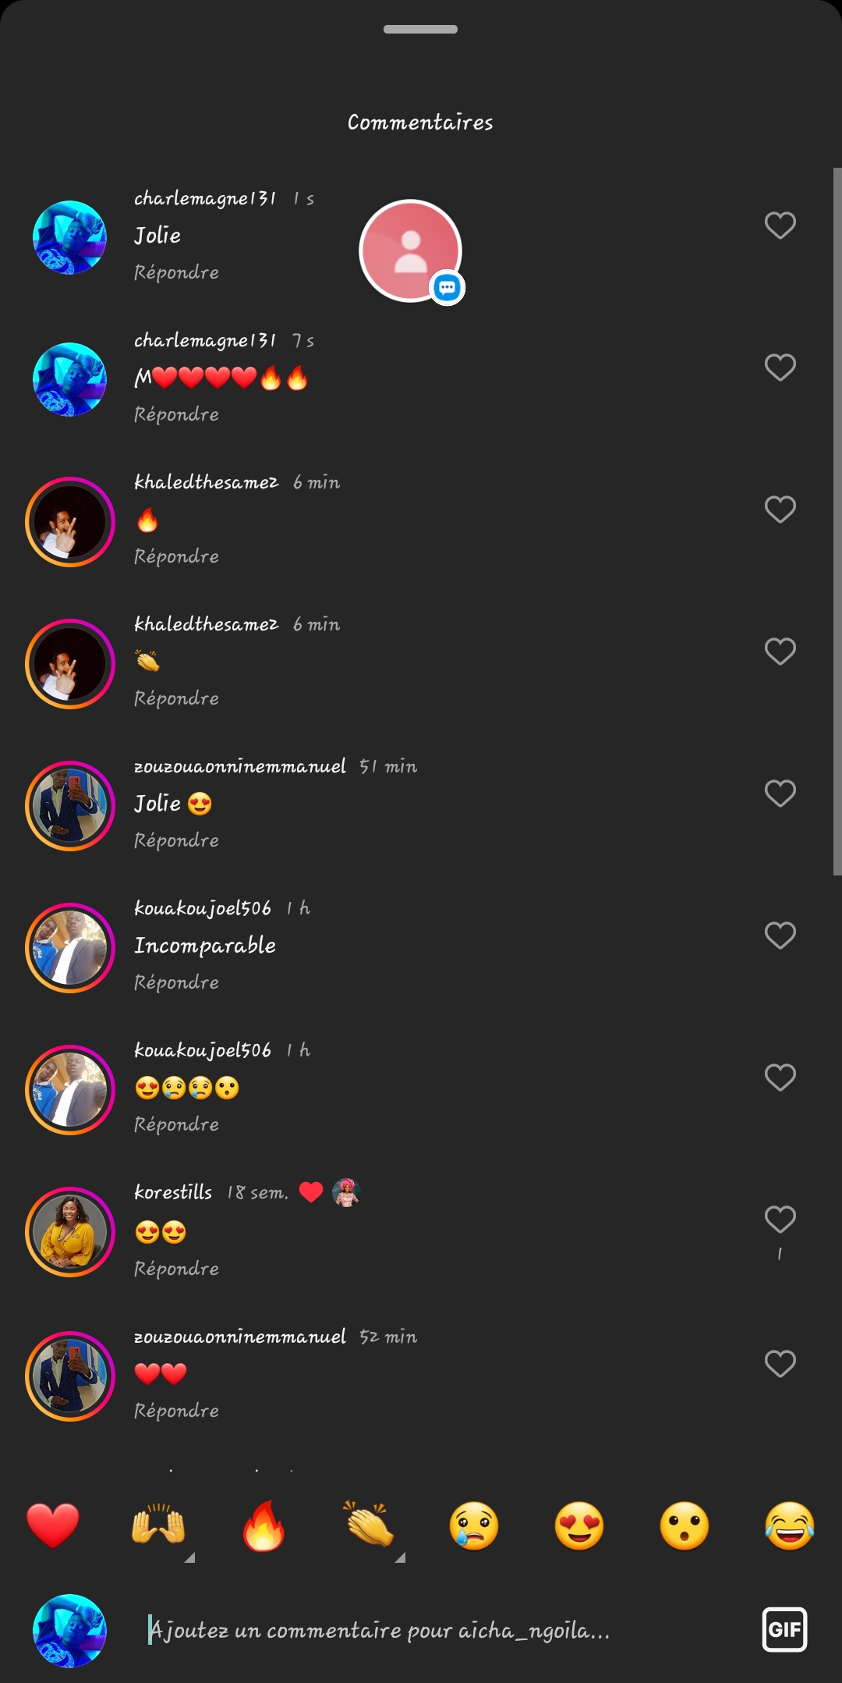842x1683 pixels.
Task: Like kouakoujoel506's "Incomparable" comment
Action: coord(780,936)
